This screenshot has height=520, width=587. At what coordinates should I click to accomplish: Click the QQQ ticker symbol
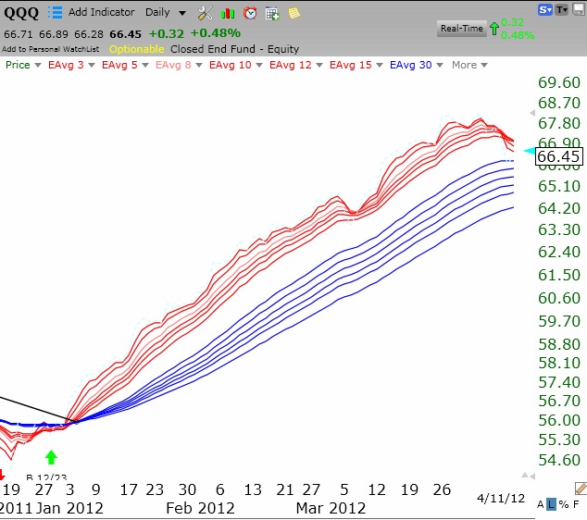(x=21, y=13)
